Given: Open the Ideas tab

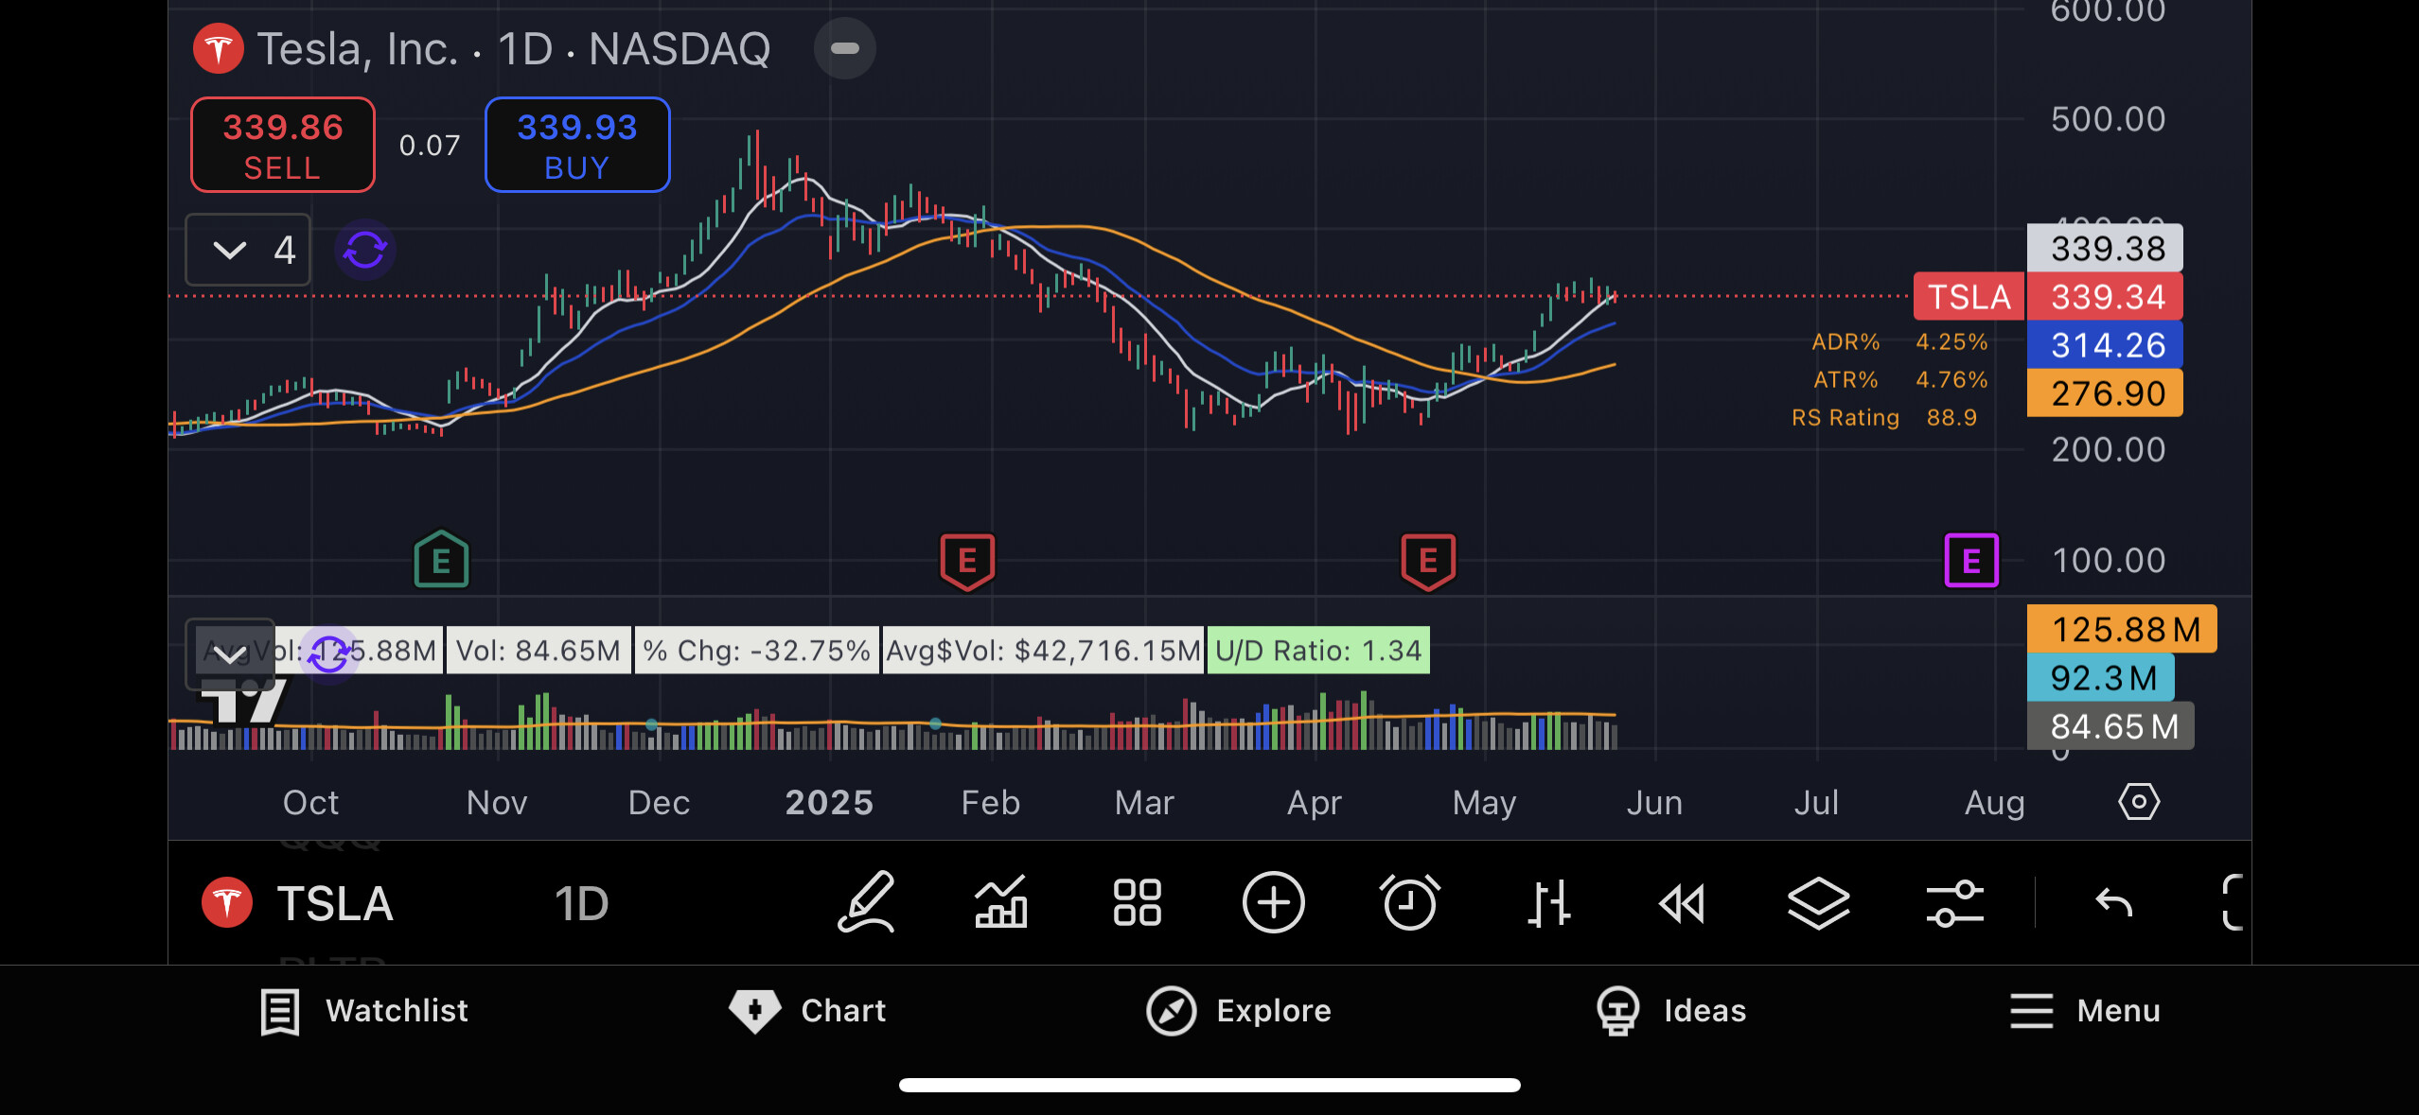Looking at the screenshot, I should [1670, 1011].
